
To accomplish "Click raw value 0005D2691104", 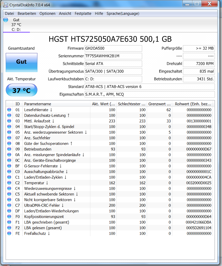I will [x=199, y=228].
